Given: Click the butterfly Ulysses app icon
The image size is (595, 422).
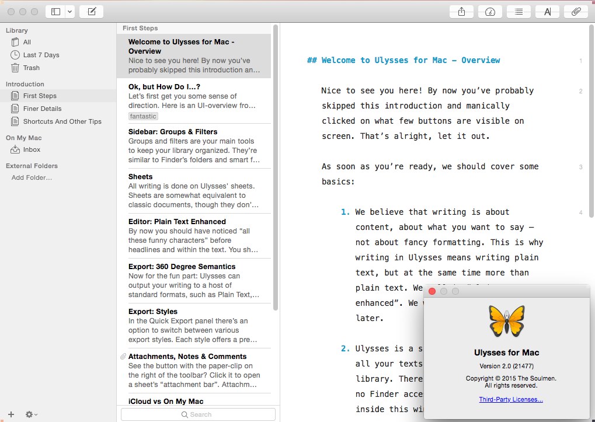Looking at the screenshot, I should click(507, 321).
